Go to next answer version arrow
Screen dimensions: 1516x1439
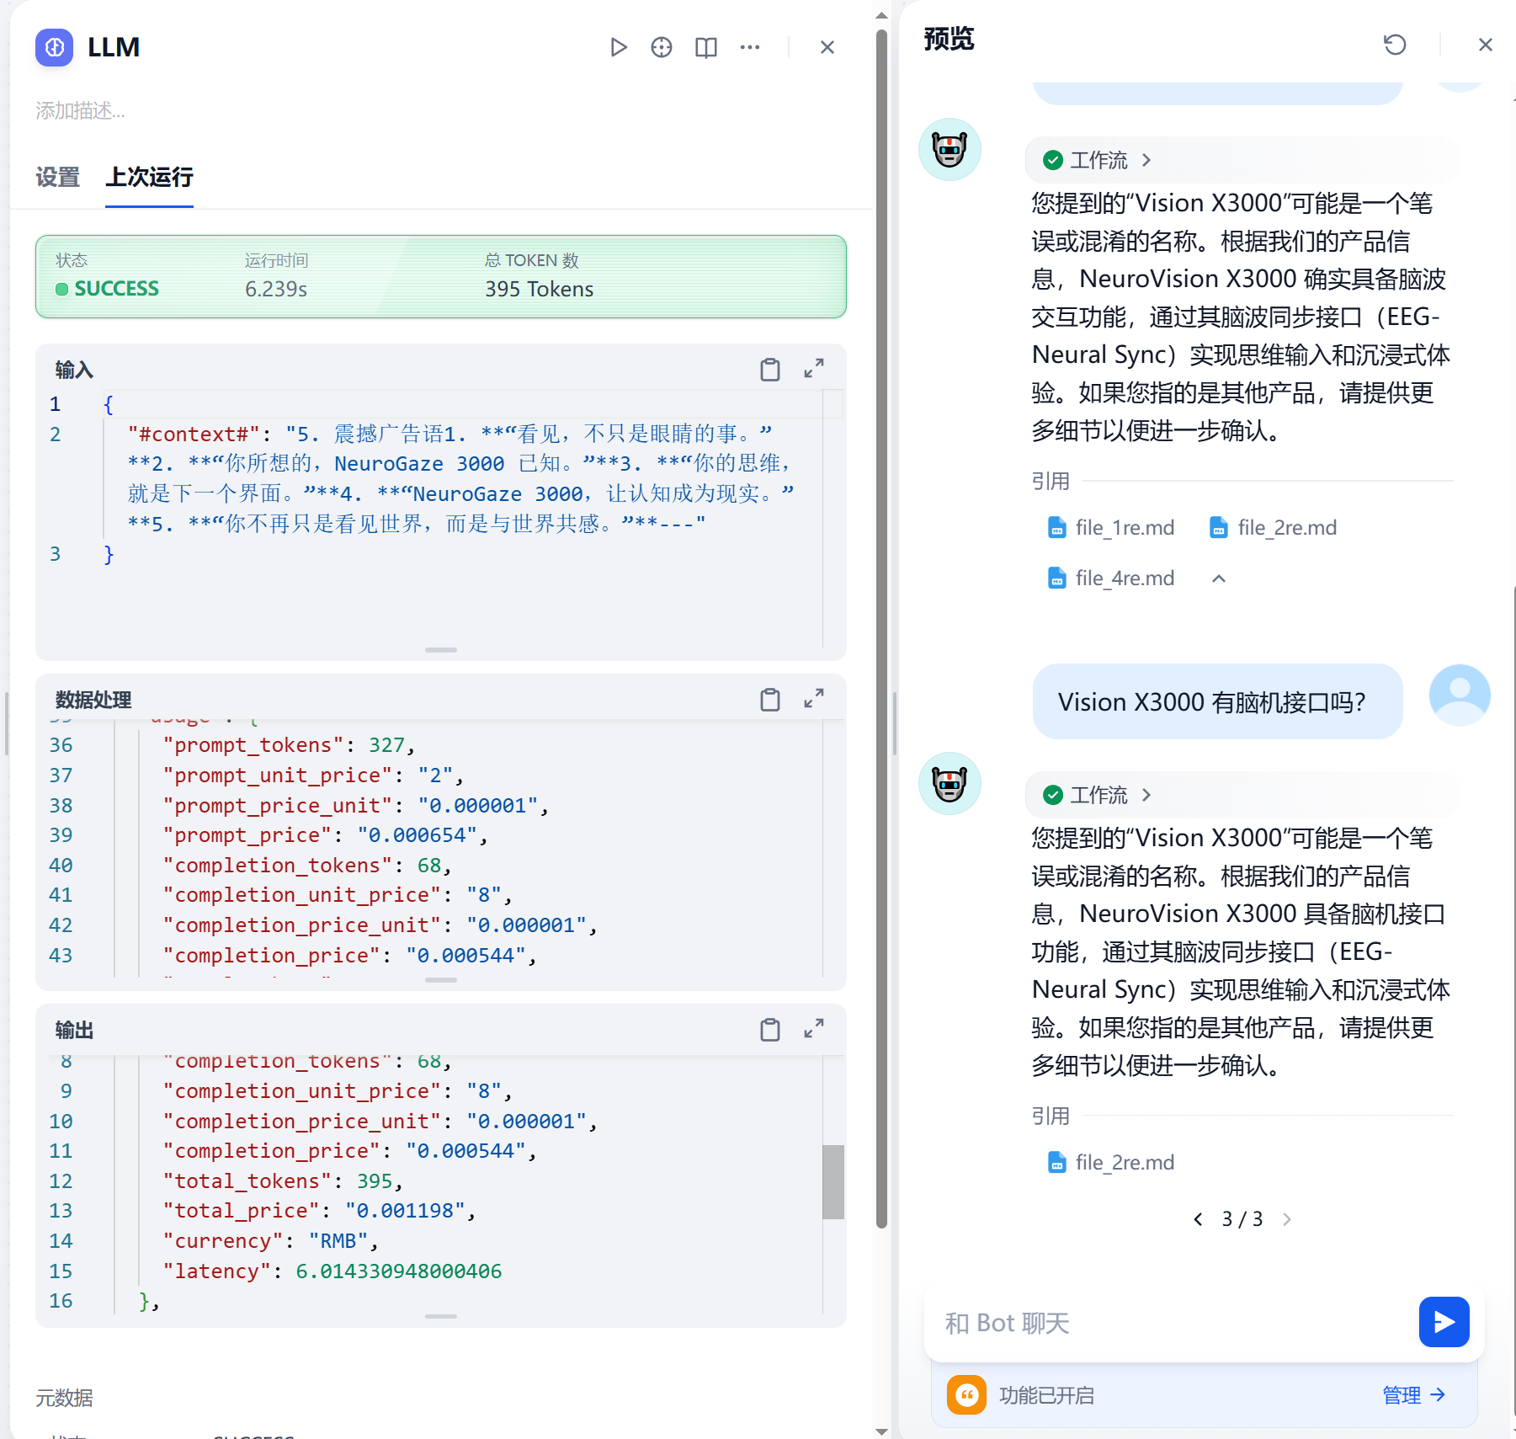[x=1287, y=1219]
